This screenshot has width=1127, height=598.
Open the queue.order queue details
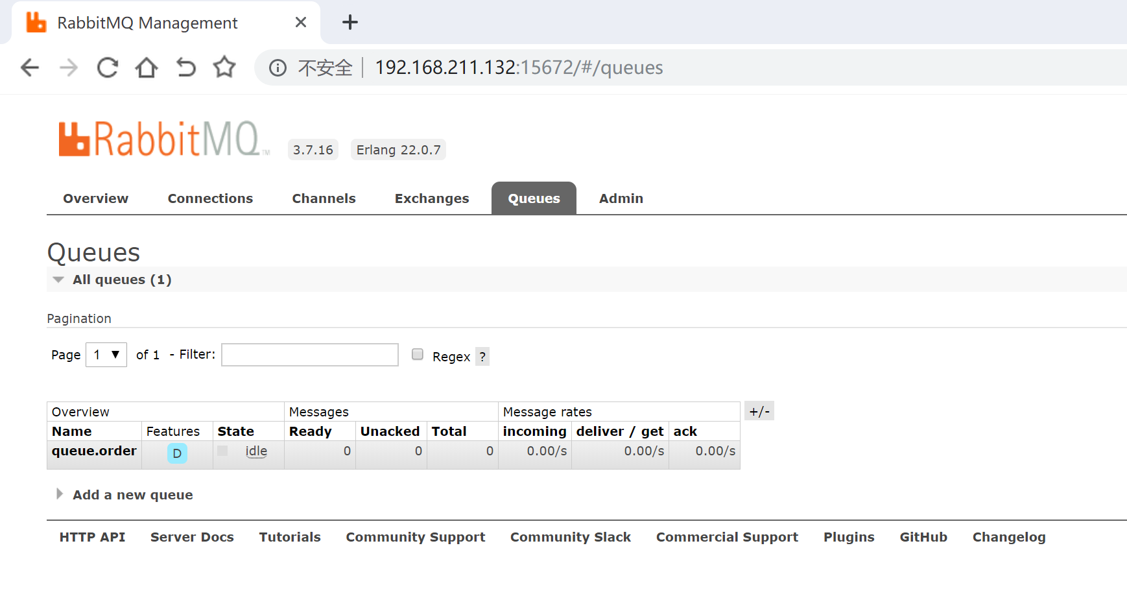coord(94,451)
